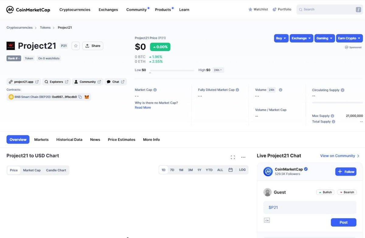Switch to the Markets tab
The width and height of the screenshot is (365, 238).
click(41, 140)
